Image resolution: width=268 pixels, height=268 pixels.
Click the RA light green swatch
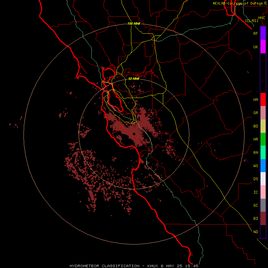click(x=263, y=152)
